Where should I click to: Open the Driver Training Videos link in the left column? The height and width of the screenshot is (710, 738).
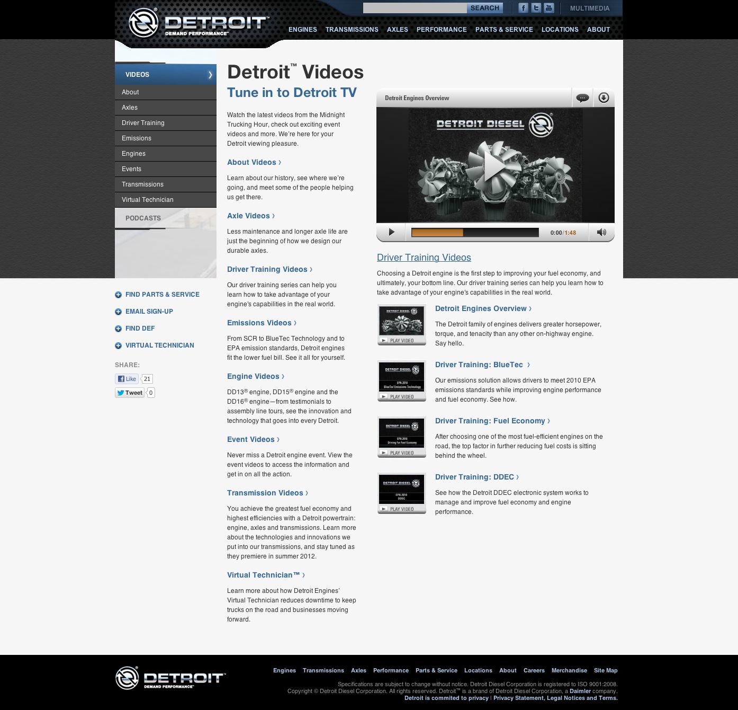click(x=269, y=269)
